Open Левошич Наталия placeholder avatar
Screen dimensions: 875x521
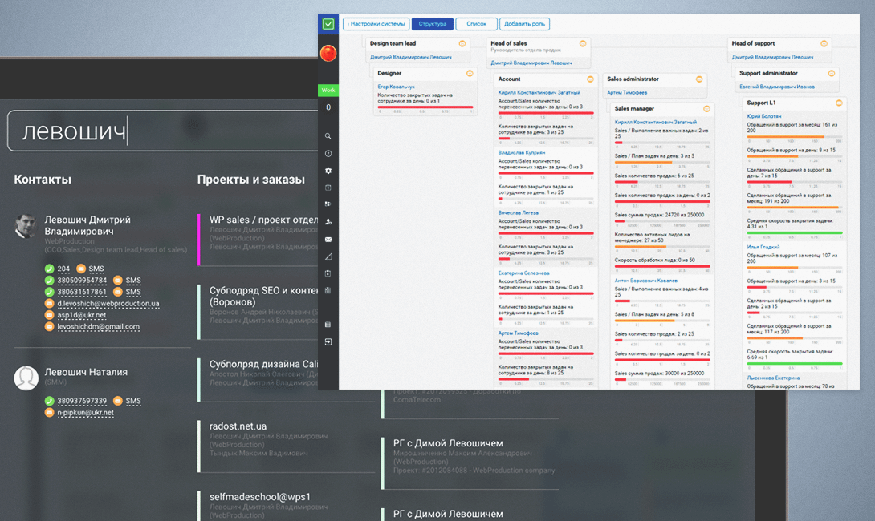tap(26, 378)
